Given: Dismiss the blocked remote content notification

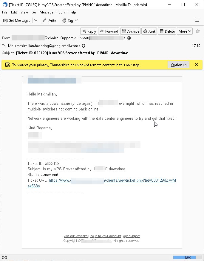Looking at the screenshot, I should tap(197, 65).
